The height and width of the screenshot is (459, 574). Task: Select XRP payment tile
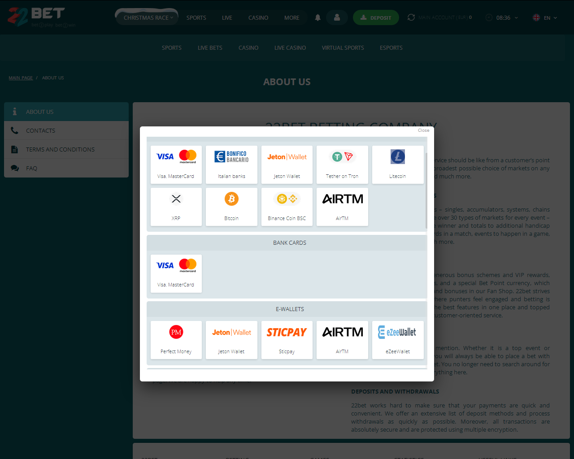click(x=176, y=207)
